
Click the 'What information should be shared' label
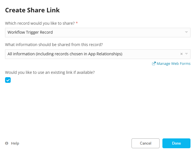(54, 45)
